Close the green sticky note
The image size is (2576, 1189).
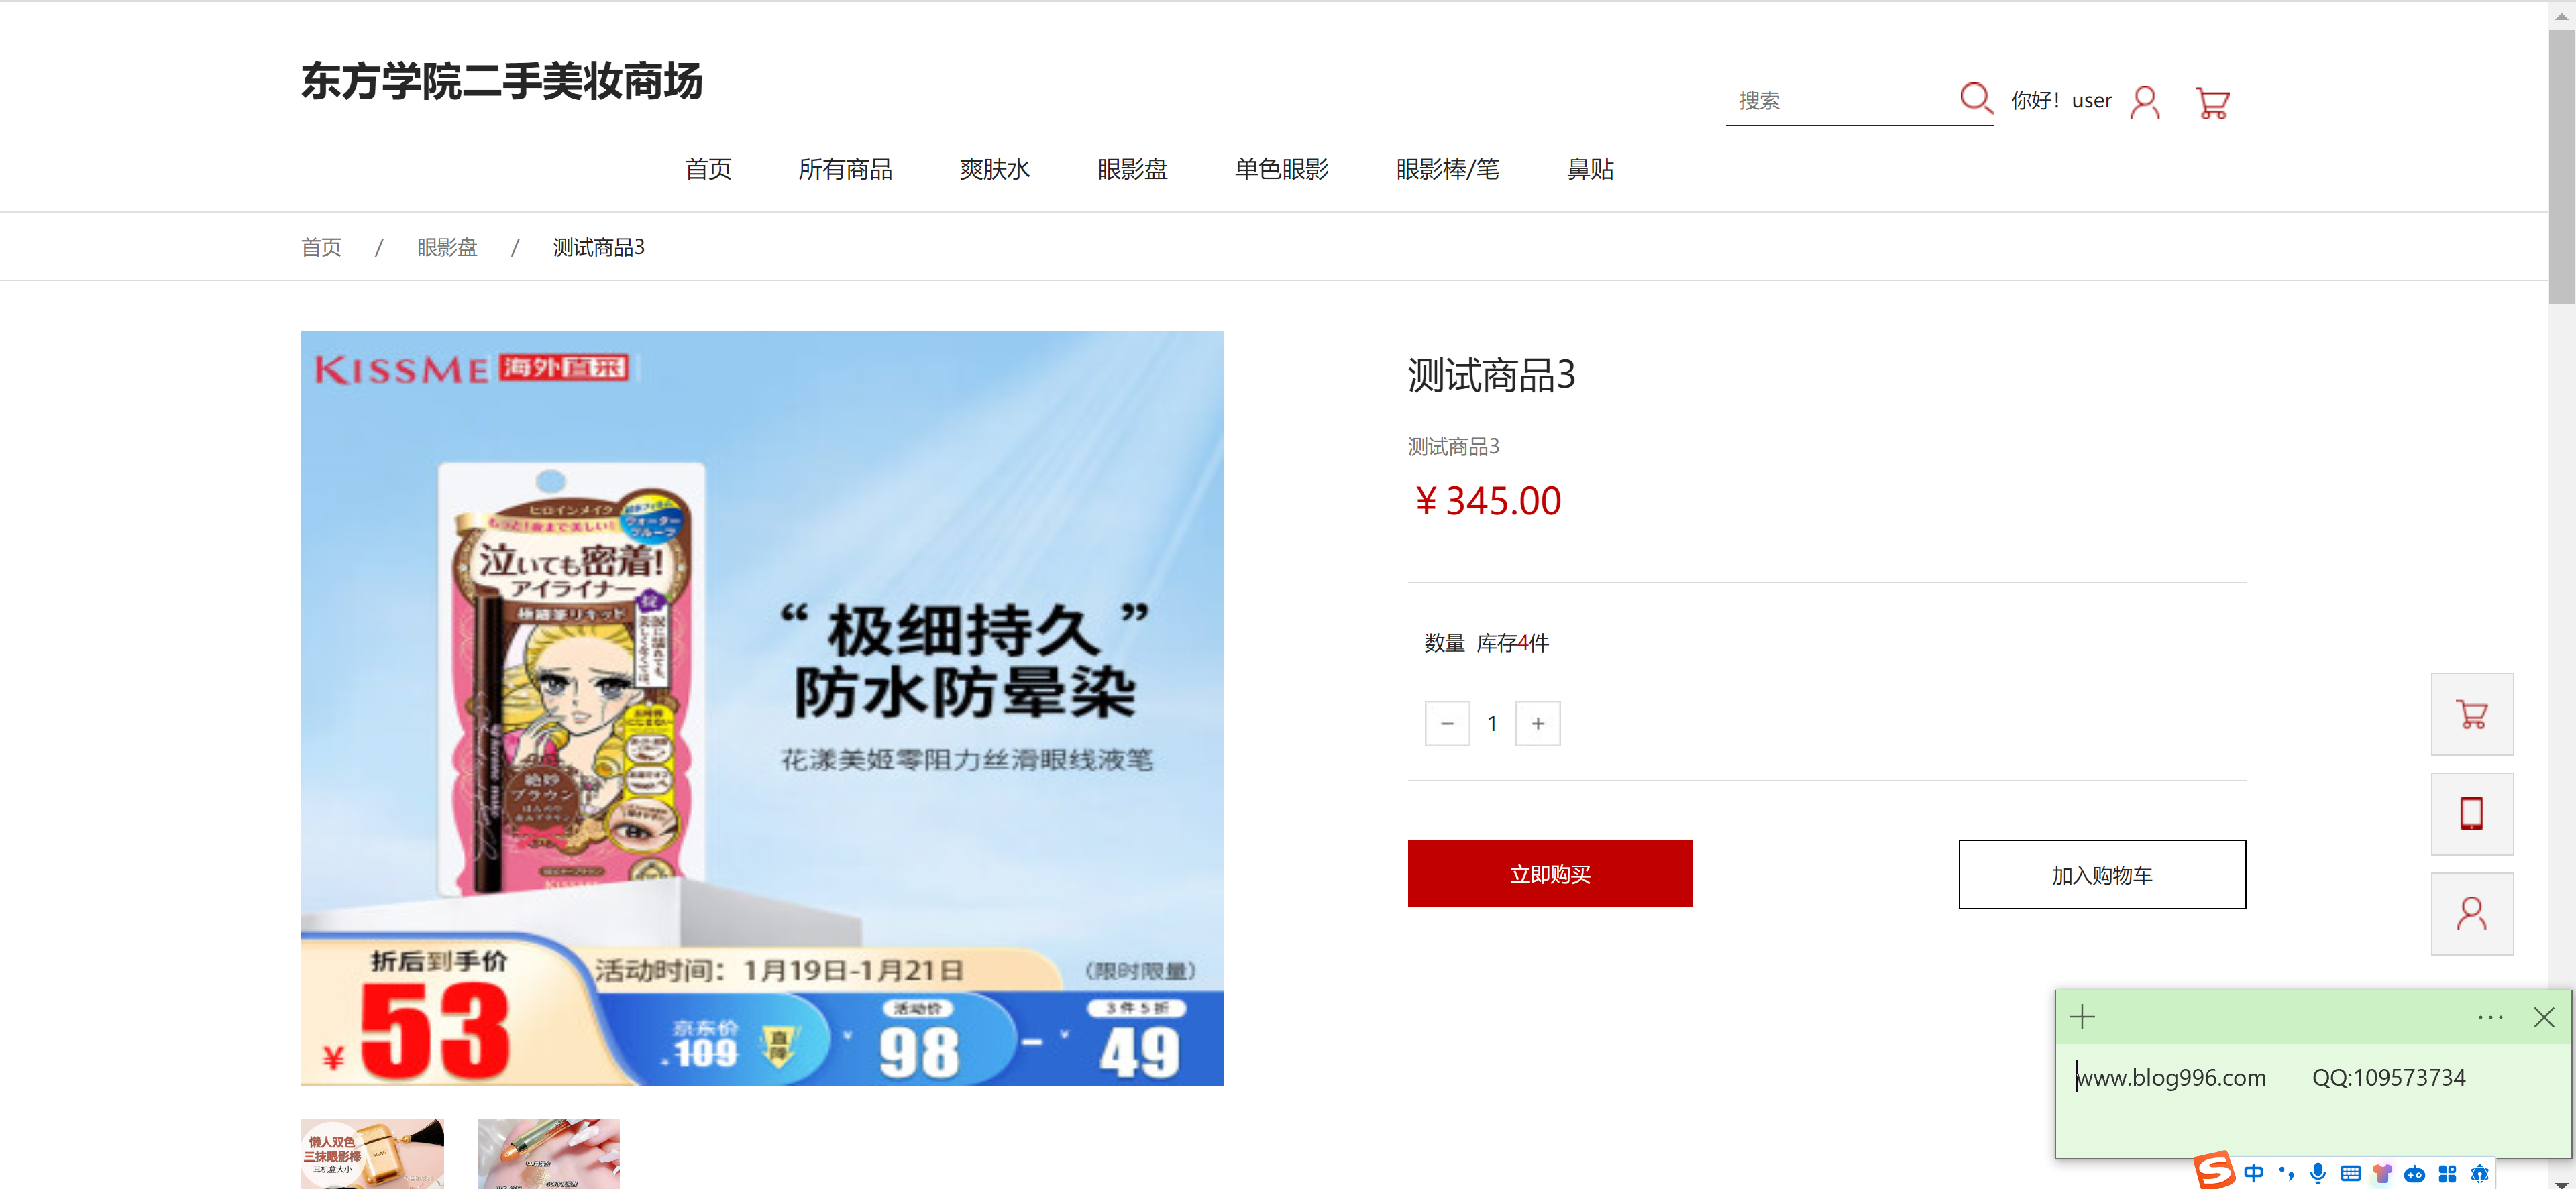2544,1017
